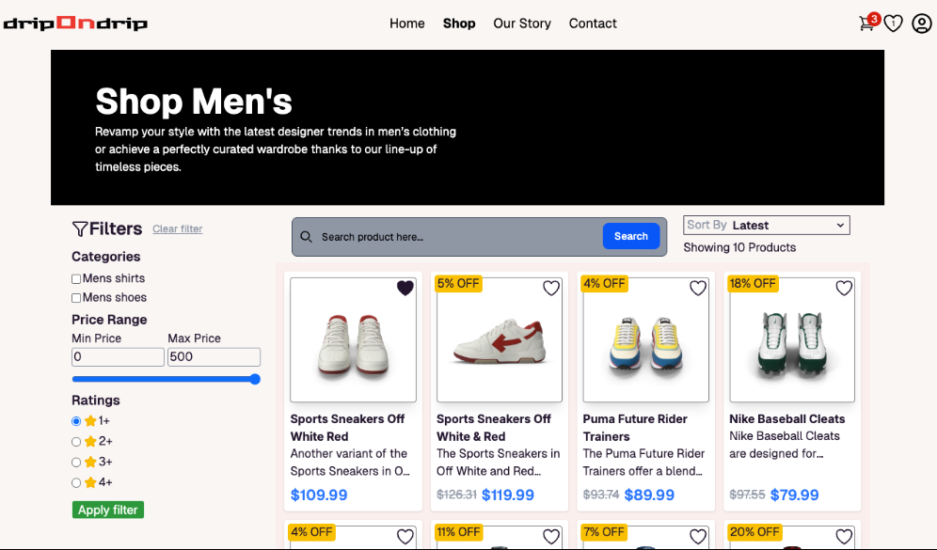Select the 2+ star rating
Image resolution: width=937 pixels, height=550 pixels.
click(76, 442)
